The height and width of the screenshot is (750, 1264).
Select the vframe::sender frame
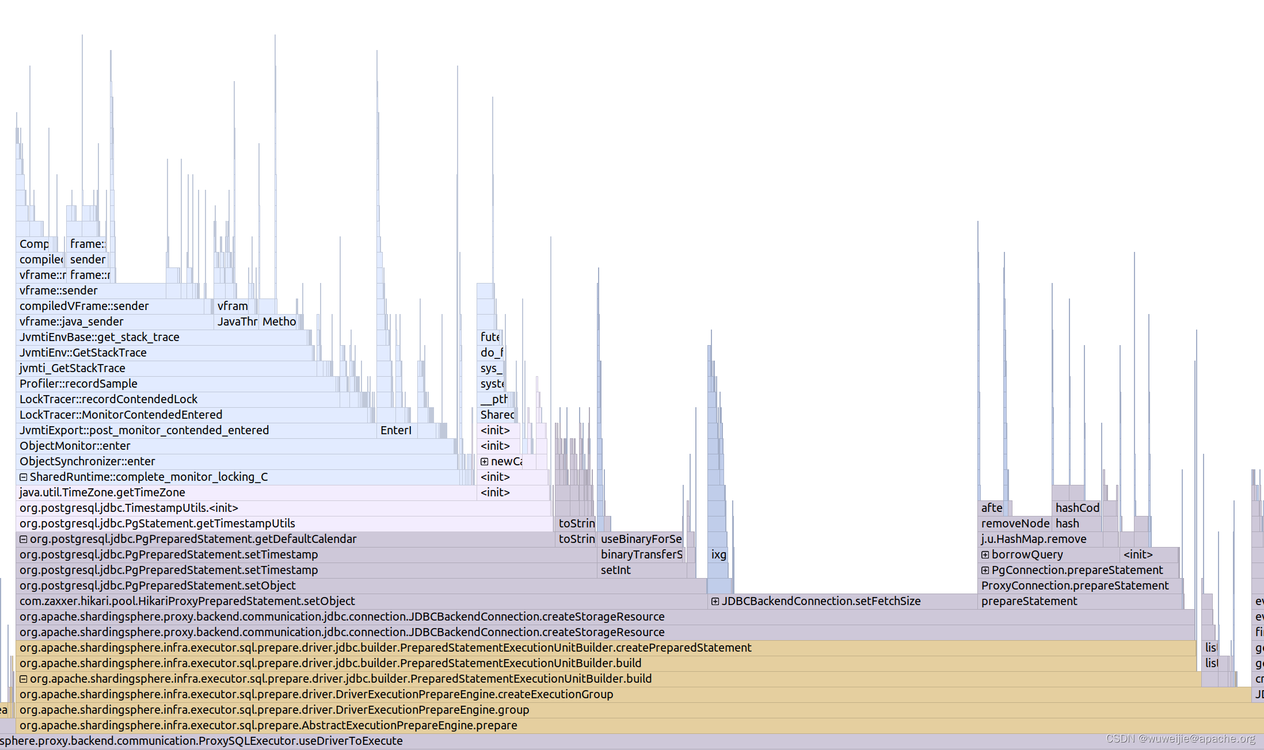click(91, 290)
